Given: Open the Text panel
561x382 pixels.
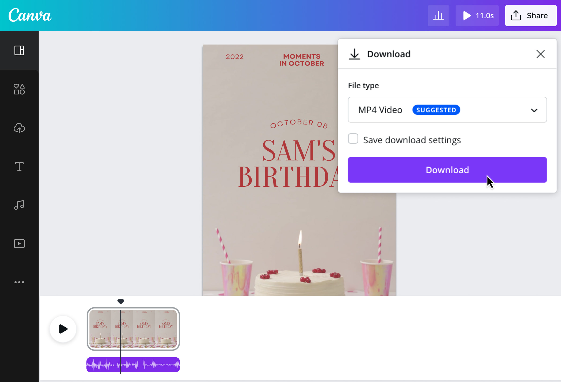Looking at the screenshot, I should [x=19, y=166].
